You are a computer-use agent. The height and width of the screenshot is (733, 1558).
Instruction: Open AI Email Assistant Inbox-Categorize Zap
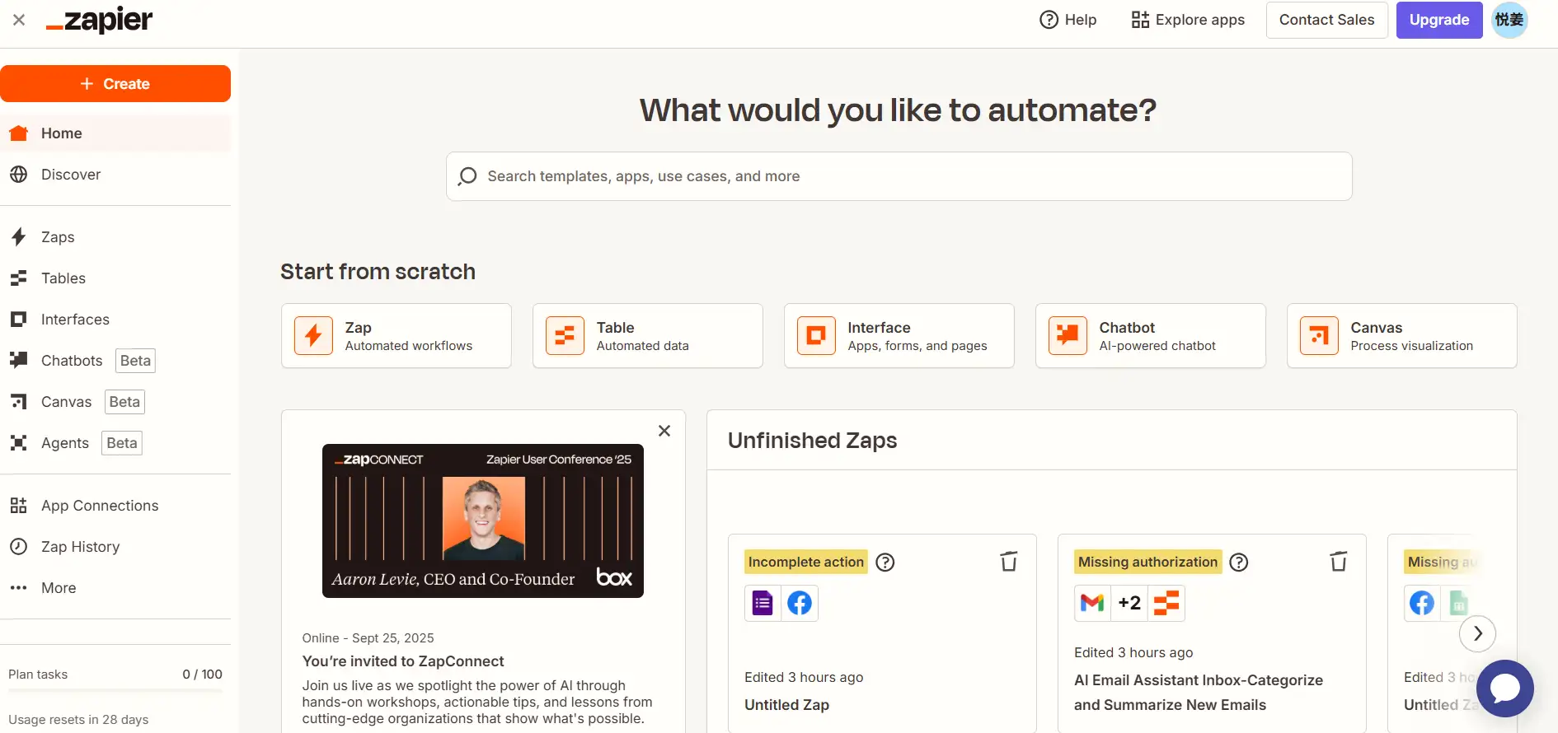tap(1198, 693)
